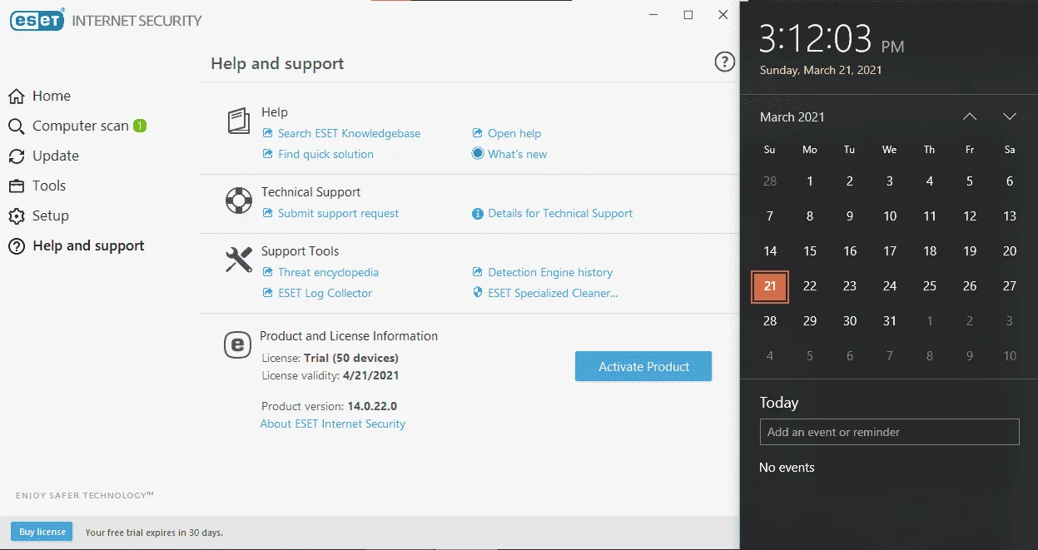Select March 26 in the calendar
The image size is (1038, 550).
pos(970,286)
